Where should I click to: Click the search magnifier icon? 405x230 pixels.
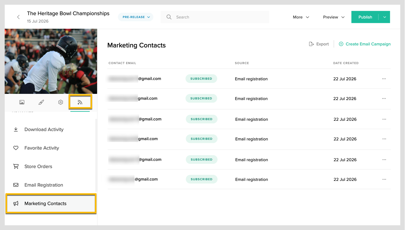(x=169, y=17)
